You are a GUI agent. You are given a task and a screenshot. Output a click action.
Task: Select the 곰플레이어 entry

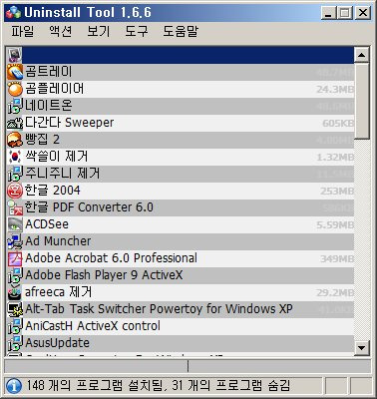coord(181,89)
